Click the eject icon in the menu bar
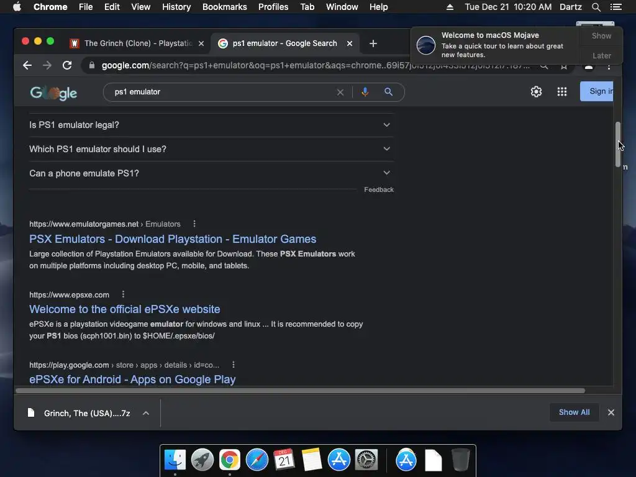 [450, 7]
